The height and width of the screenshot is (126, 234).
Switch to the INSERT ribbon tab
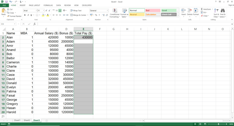coord(23,5)
